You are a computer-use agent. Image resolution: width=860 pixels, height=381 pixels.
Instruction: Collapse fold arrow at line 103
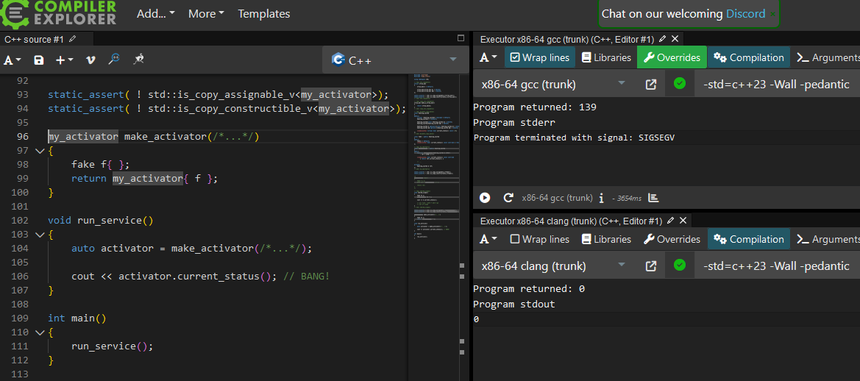tap(39, 234)
